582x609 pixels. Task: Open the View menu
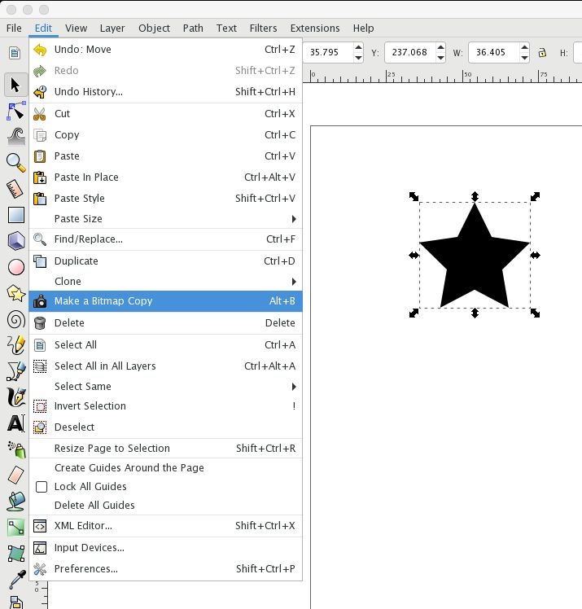click(76, 28)
